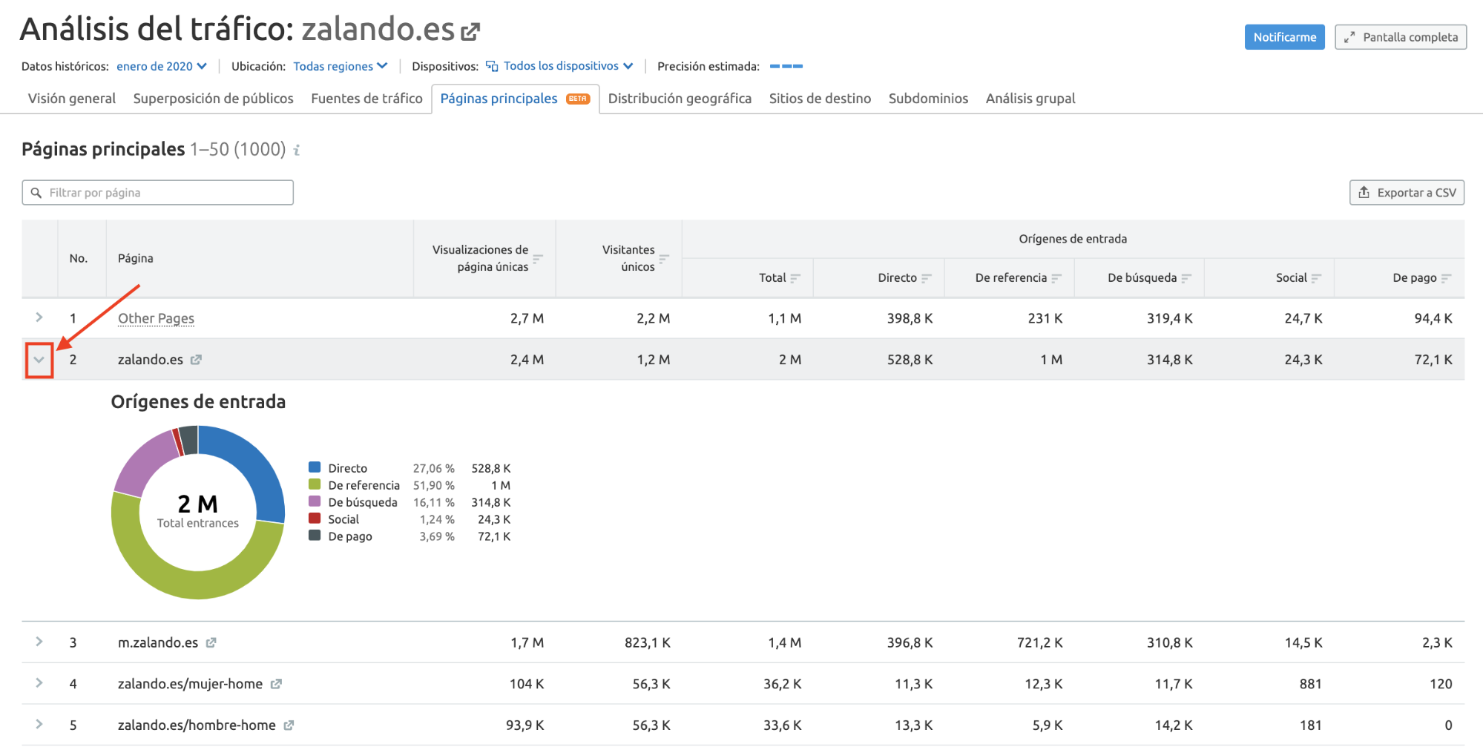
Task: Click the 823,1 K unique visitors cell
Action: [x=648, y=642]
